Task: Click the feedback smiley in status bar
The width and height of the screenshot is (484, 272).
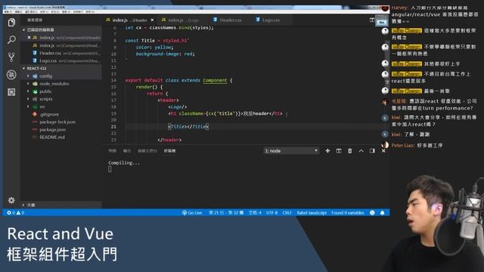Action: coord(372,213)
